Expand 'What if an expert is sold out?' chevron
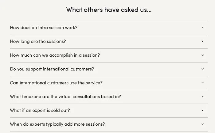The height and width of the screenshot is (133, 215). (x=202, y=110)
